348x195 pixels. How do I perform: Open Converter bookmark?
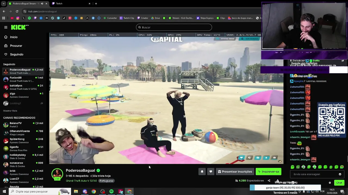pos(110,18)
